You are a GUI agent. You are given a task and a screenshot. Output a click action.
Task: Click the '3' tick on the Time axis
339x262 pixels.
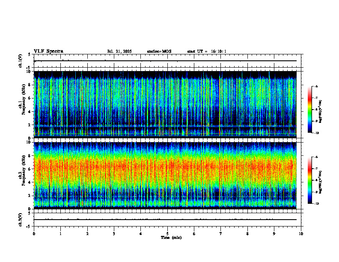tap(114, 234)
